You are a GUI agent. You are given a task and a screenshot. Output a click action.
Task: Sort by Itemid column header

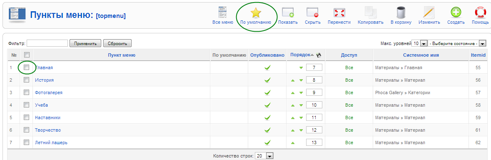pyautogui.click(x=478, y=55)
